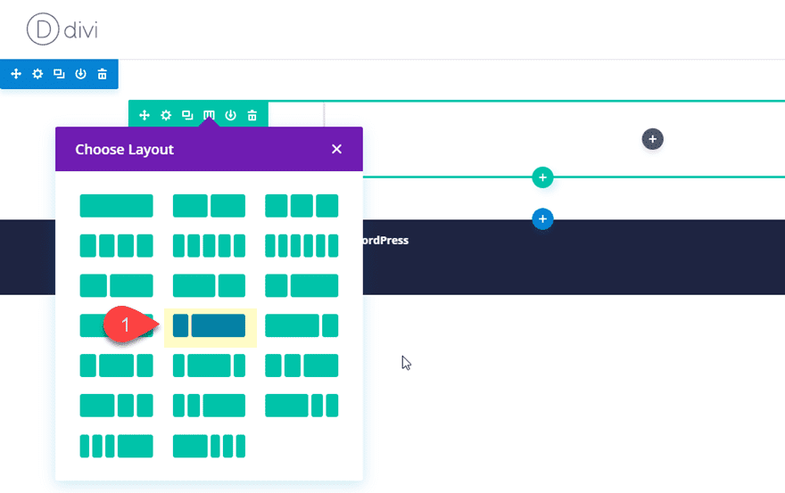Choose the highlighted one-quarter three-quarter layout
785x493 pixels.
(x=209, y=325)
